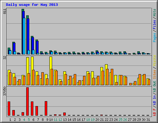The height and width of the screenshot is (123, 158).
Task: Click the 811 hits axis label
Action: [x=5, y=11]
